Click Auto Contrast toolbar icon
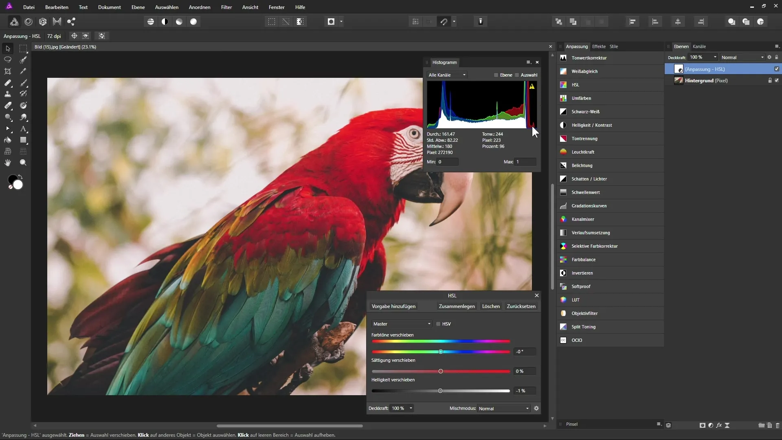Screen dimensions: 782x440 coord(165,22)
